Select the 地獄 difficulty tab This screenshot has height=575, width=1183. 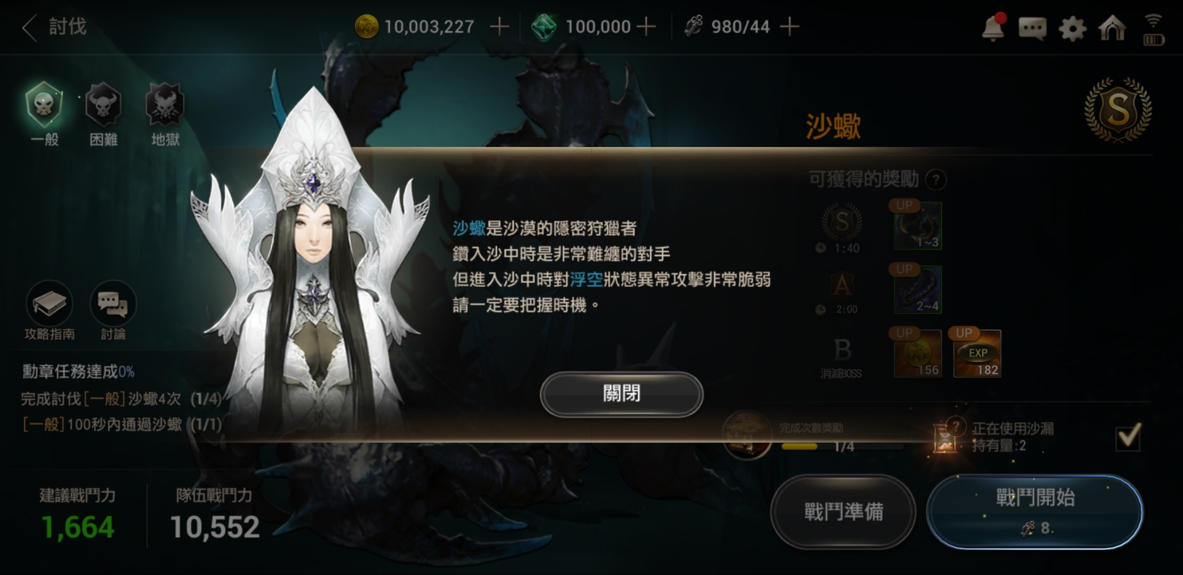[x=165, y=114]
